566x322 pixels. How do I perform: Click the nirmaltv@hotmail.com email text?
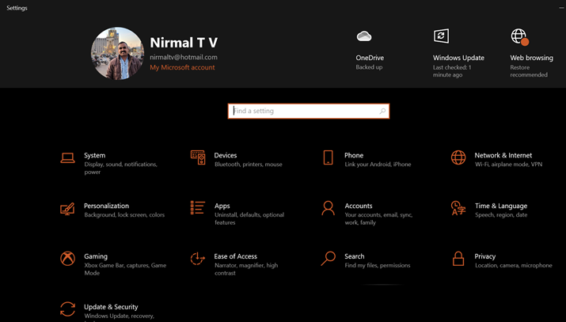tap(184, 57)
